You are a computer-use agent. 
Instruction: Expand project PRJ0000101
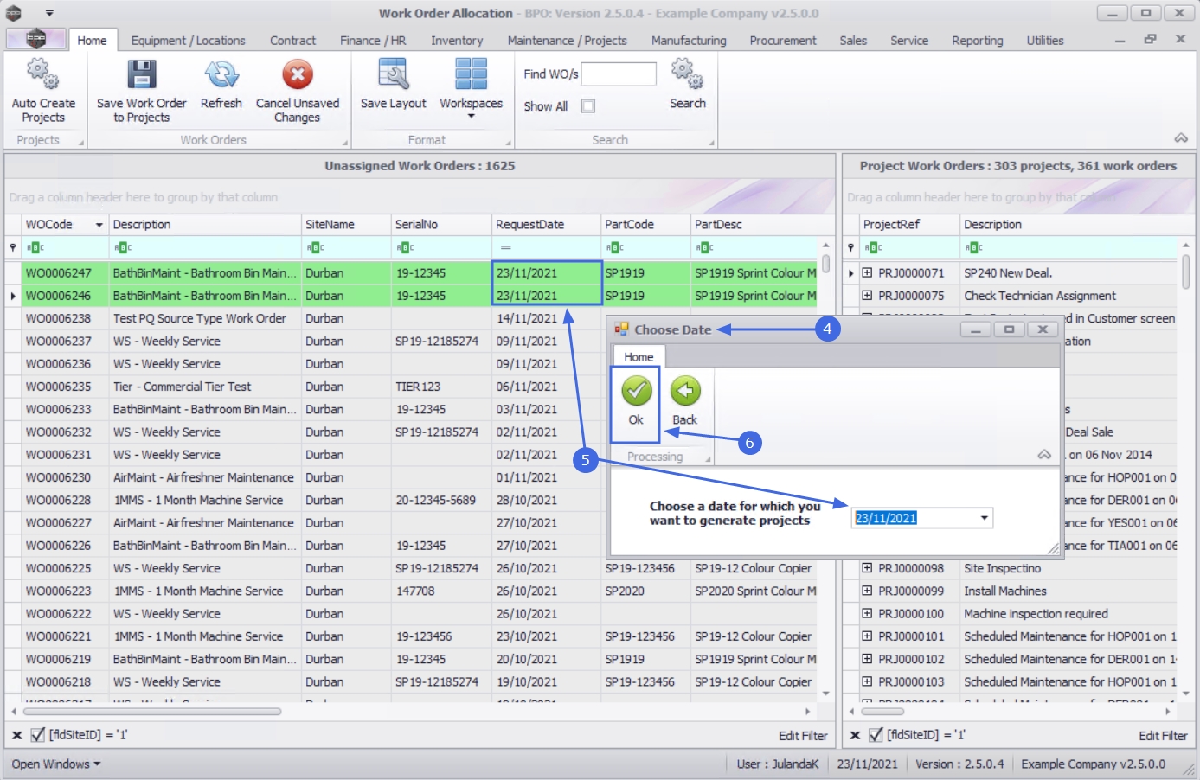[x=867, y=636]
